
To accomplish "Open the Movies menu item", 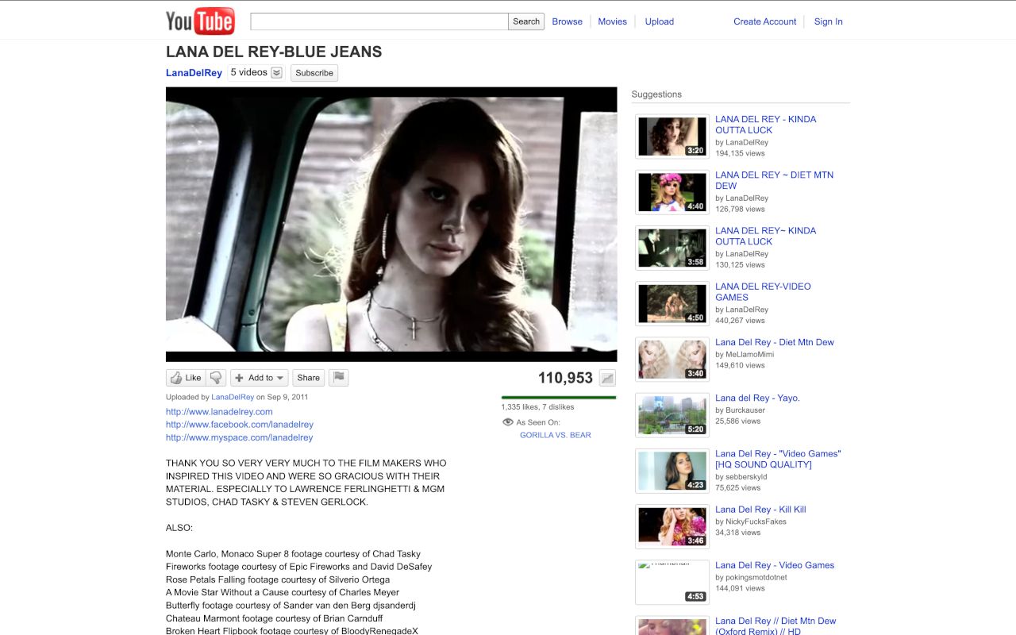I will click(x=612, y=21).
